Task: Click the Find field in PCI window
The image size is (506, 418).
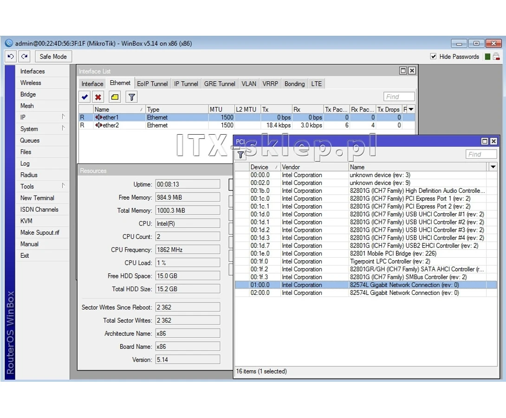Action: click(x=481, y=154)
